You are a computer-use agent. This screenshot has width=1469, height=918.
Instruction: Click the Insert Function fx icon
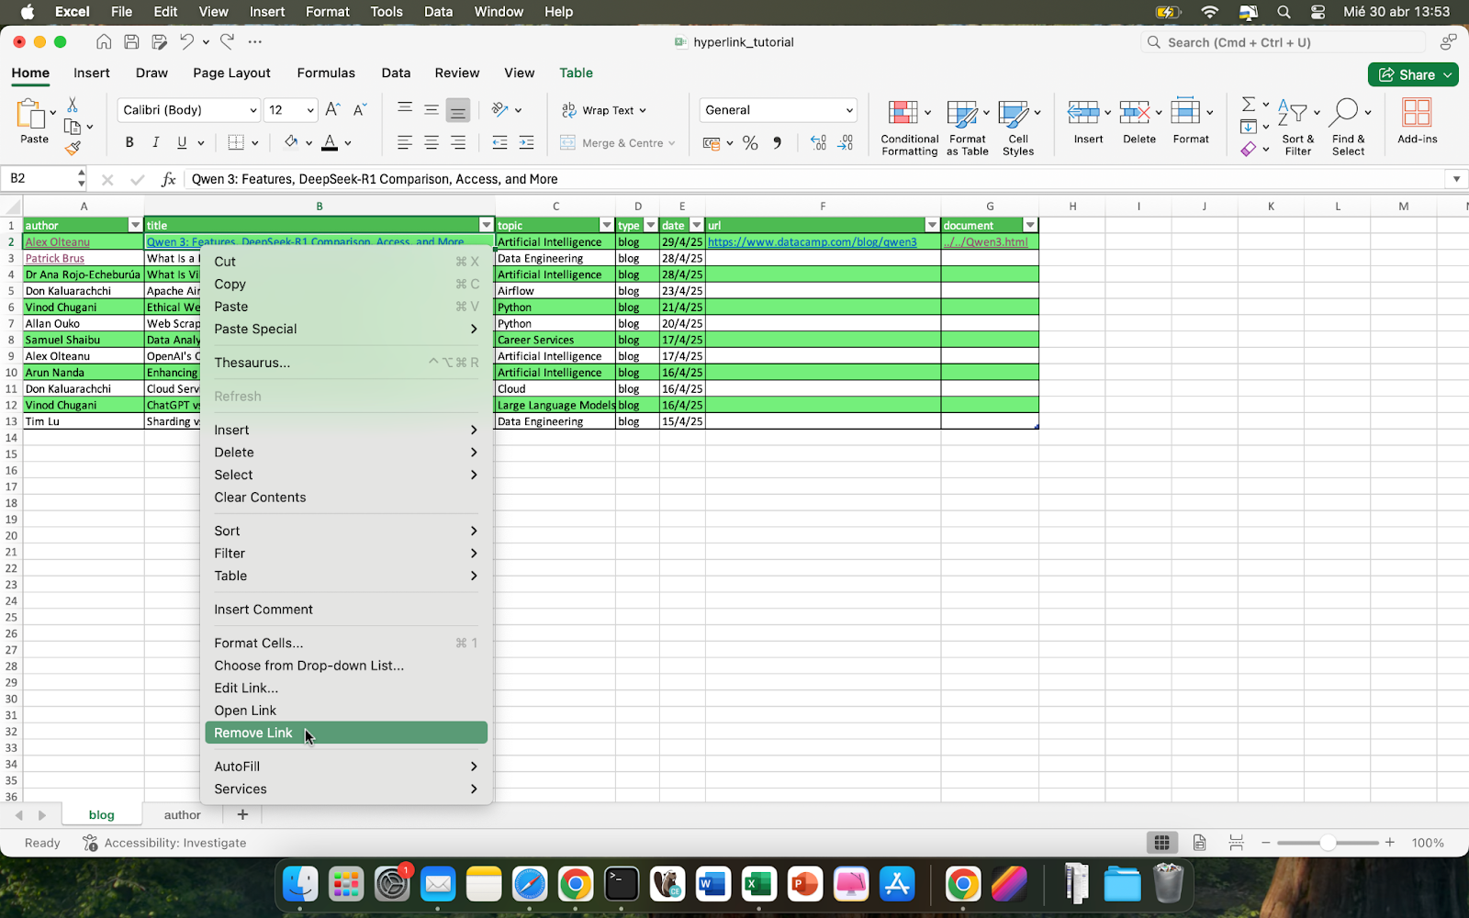(x=168, y=179)
